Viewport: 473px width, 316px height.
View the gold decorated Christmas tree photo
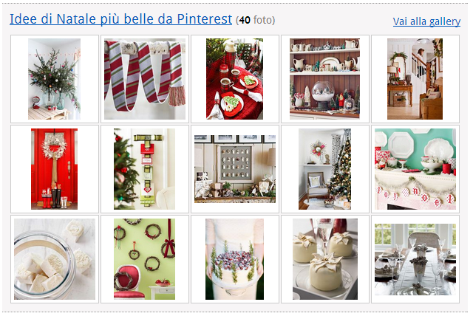(x=325, y=169)
